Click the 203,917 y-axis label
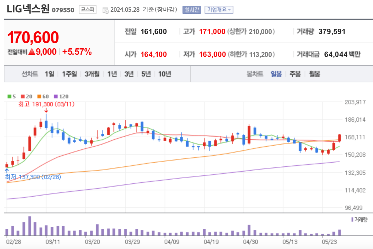Viewport: 373px width, 249px height. coord(355,102)
